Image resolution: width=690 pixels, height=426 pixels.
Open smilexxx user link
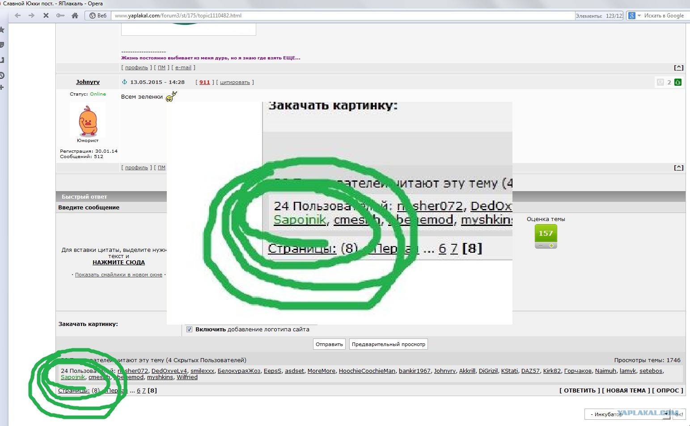pos(202,371)
